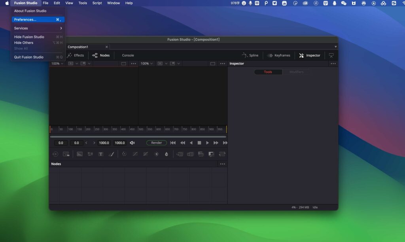Create a Text+ node
This screenshot has height=242, width=405.
[100, 154]
